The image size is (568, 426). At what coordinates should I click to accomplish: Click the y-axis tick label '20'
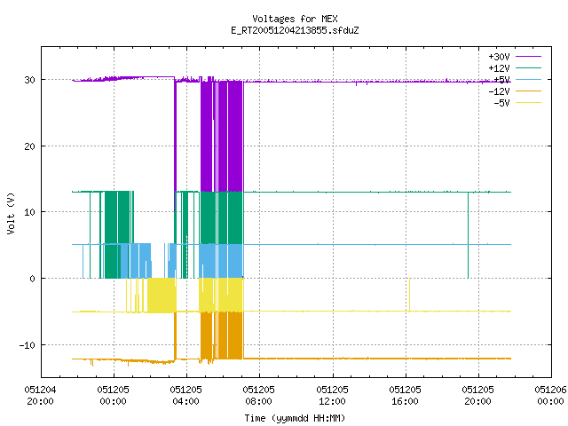click(x=29, y=146)
